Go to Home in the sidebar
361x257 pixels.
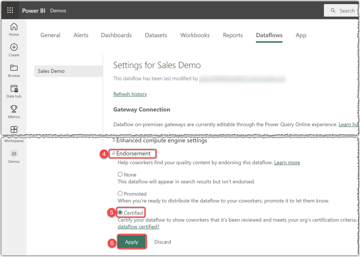click(x=14, y=30)
